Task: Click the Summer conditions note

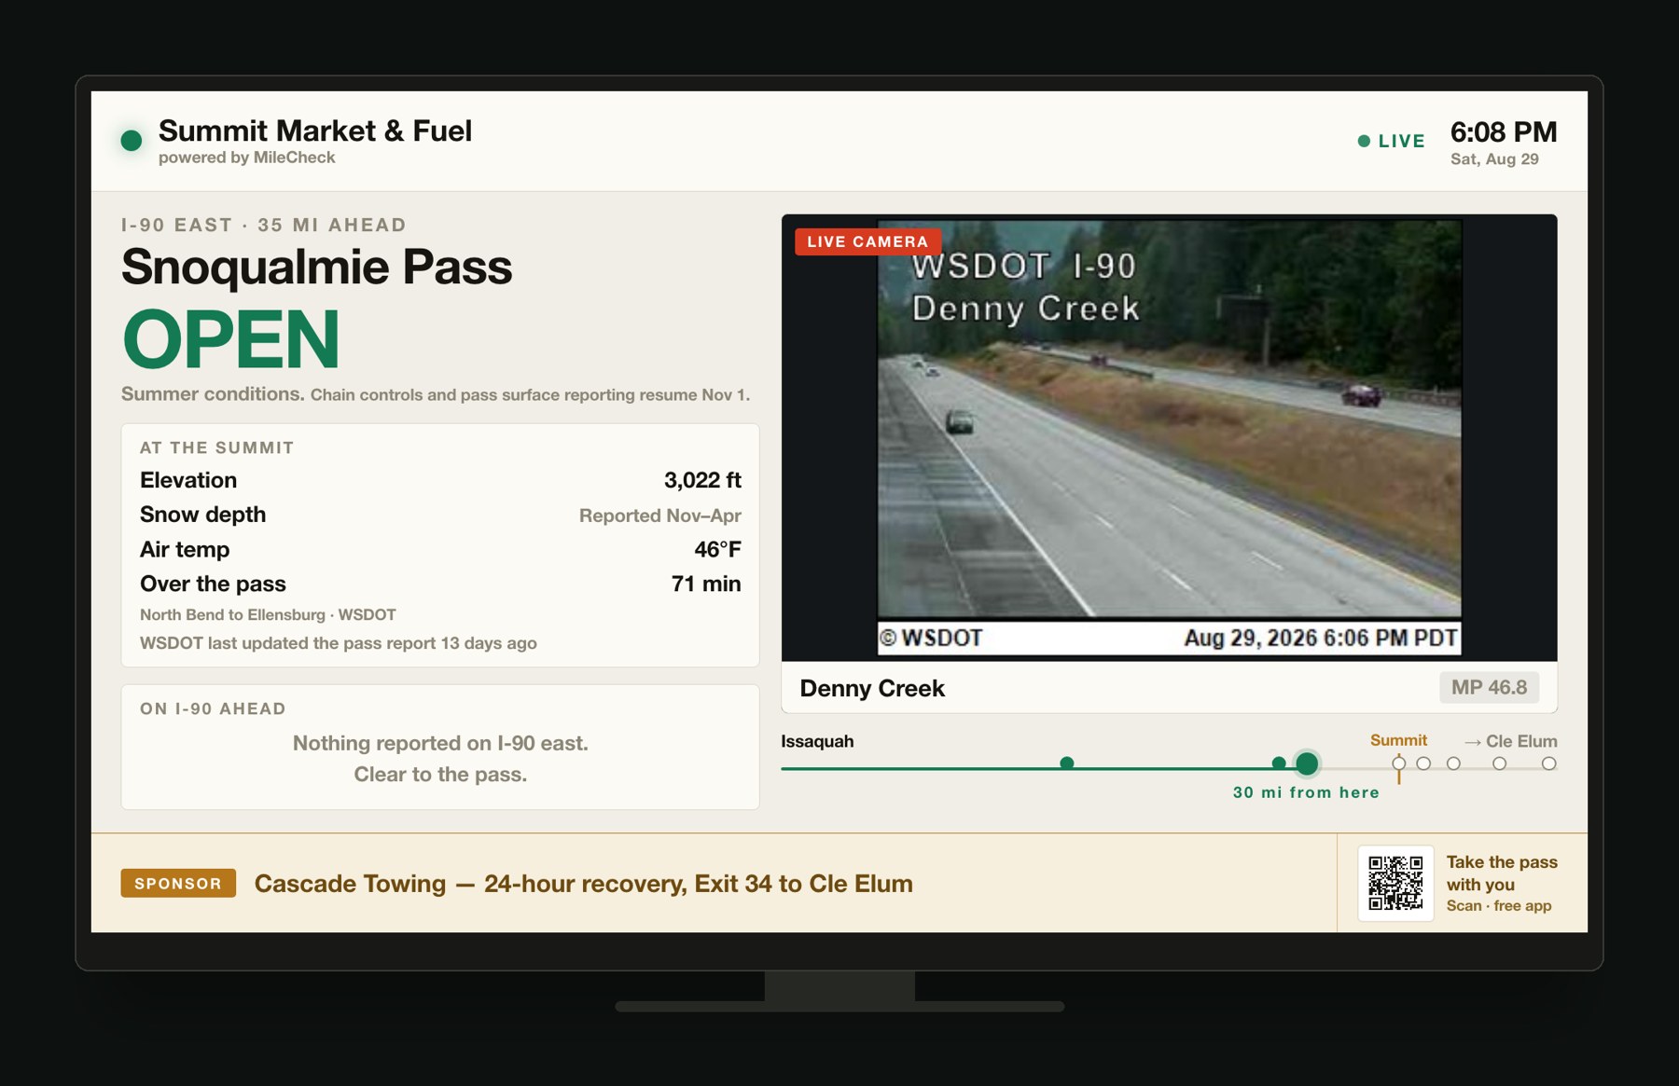Action: (436, 394)
